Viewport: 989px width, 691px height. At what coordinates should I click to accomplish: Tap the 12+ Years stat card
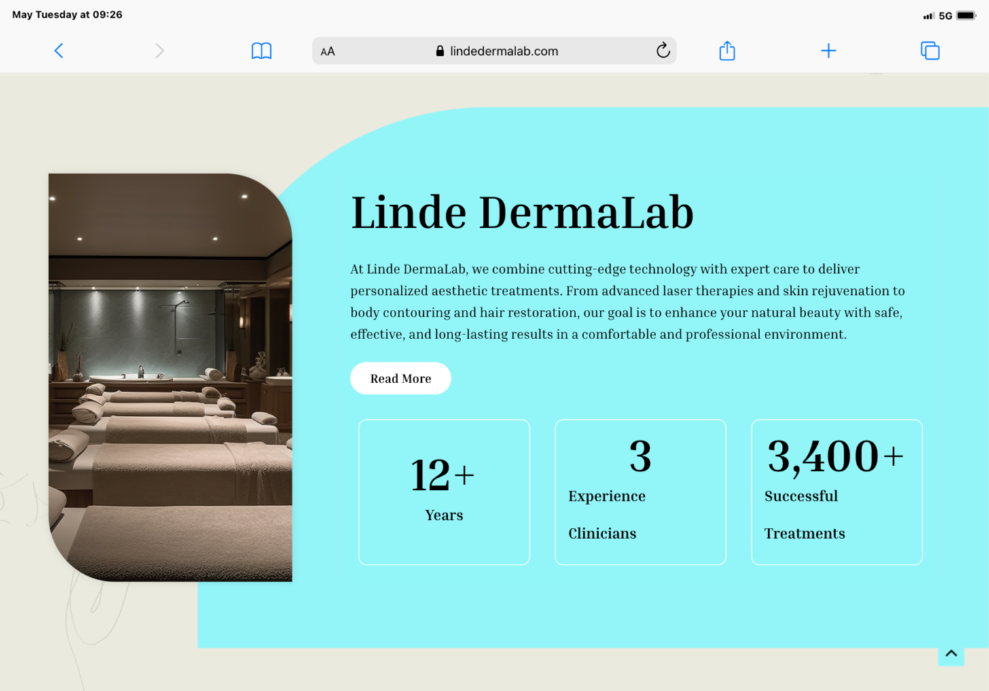tap(444, 492)
